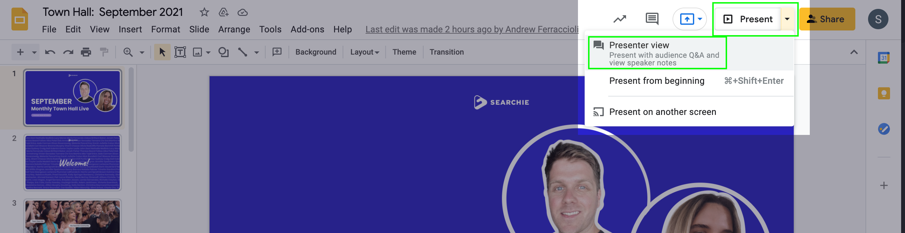905x233 pixels.
Task: Open Google Tasks in side panel
Action: coord(884,129)
